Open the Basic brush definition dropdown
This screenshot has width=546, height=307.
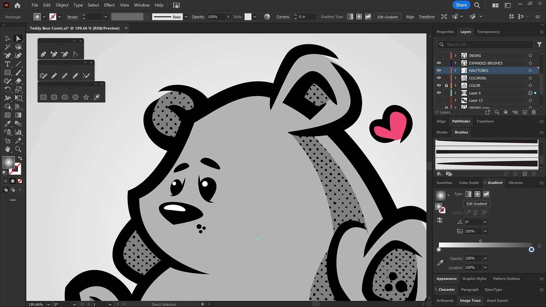[186, 17]
